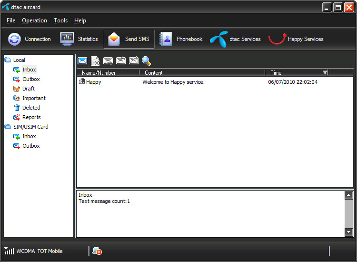This screenshot has width=357, height=262.
Task: Open the Important folder
Action: (x=30, y=98)
